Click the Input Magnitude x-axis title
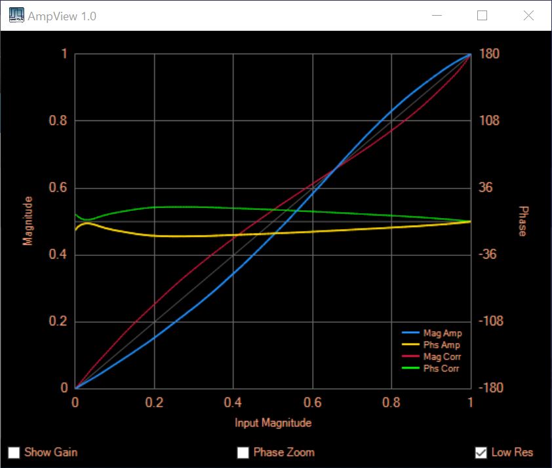This screenshot has width=552, height=468. coord(273,423)
